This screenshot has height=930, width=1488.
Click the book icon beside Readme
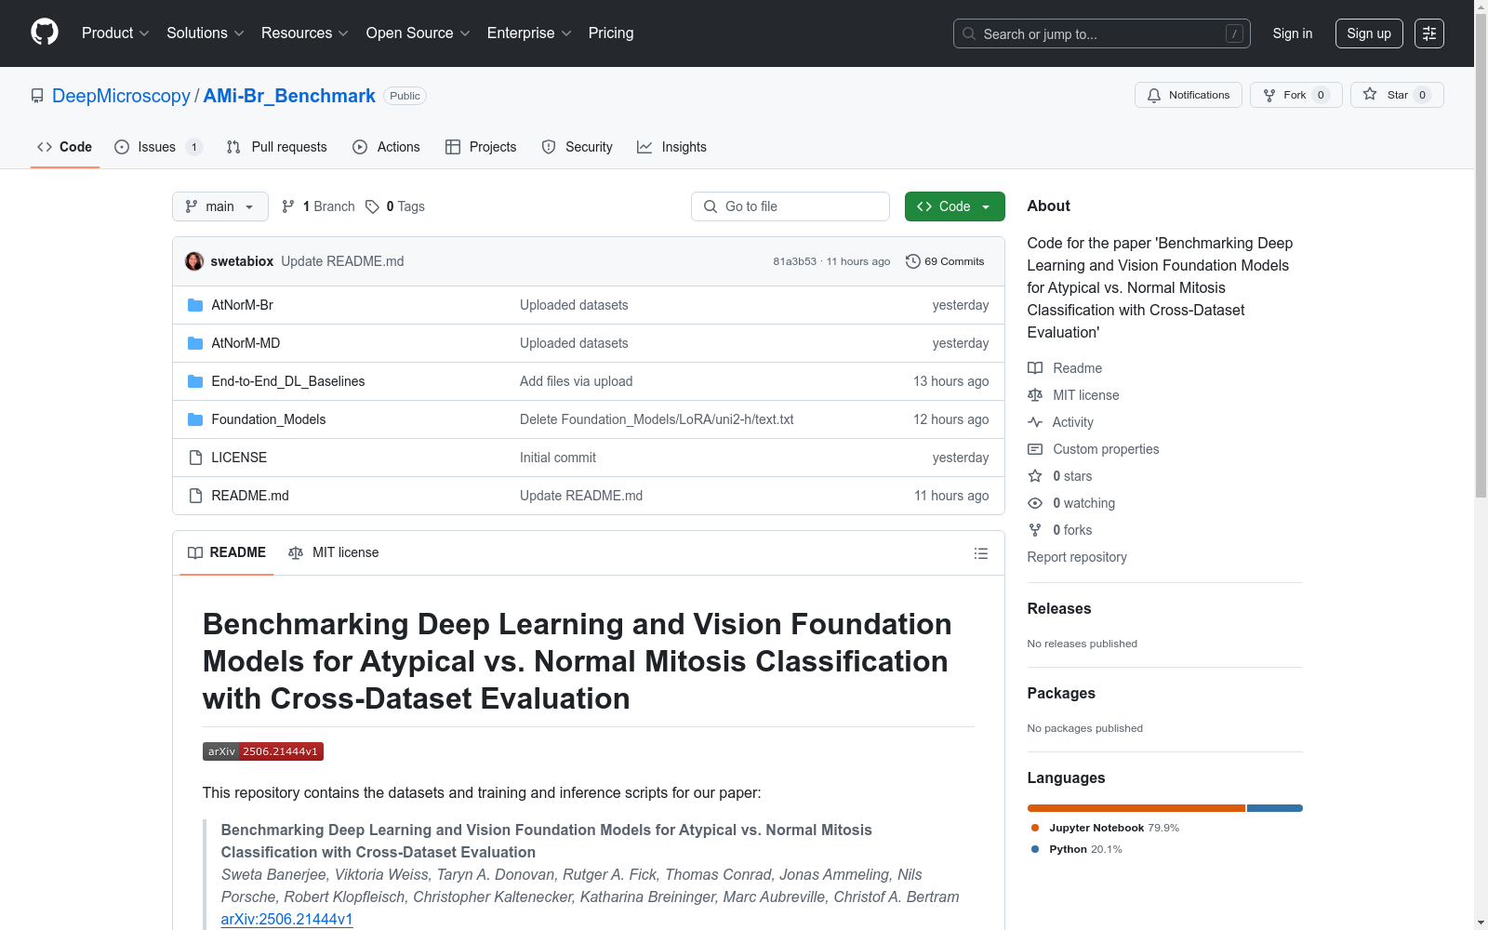pos(1035,368)
